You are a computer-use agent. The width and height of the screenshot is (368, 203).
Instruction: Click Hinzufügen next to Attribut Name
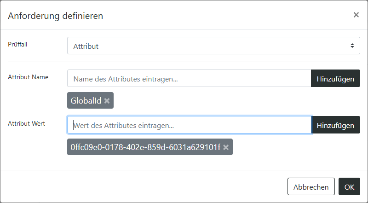click(335, 78)
